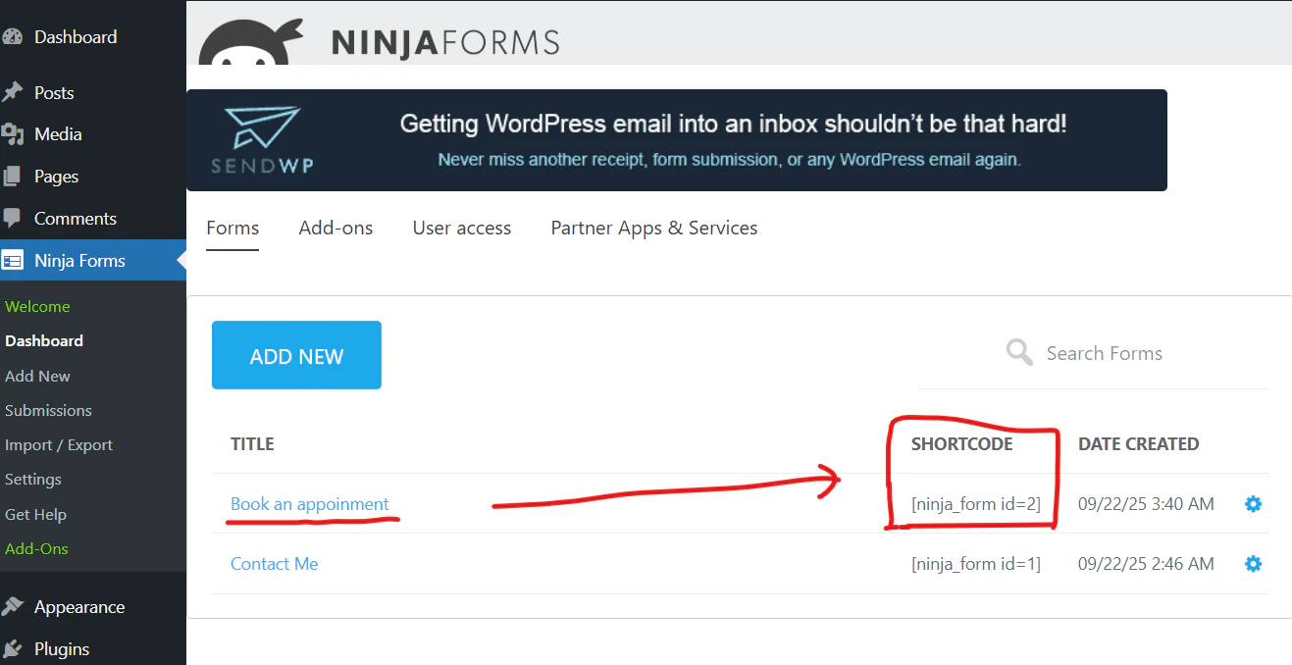Sort forms by TITLE column header

(252, 444)
